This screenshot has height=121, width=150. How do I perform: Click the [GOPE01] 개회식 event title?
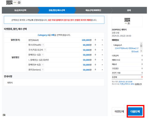click(119, 30)
